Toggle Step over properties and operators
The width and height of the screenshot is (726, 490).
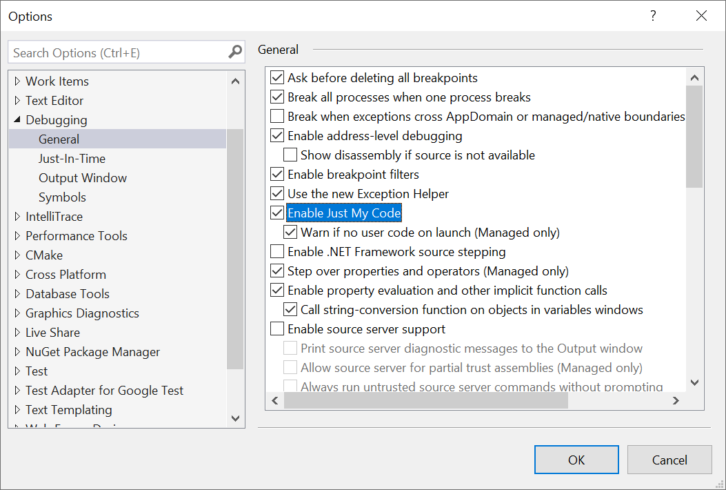(277, 271)
